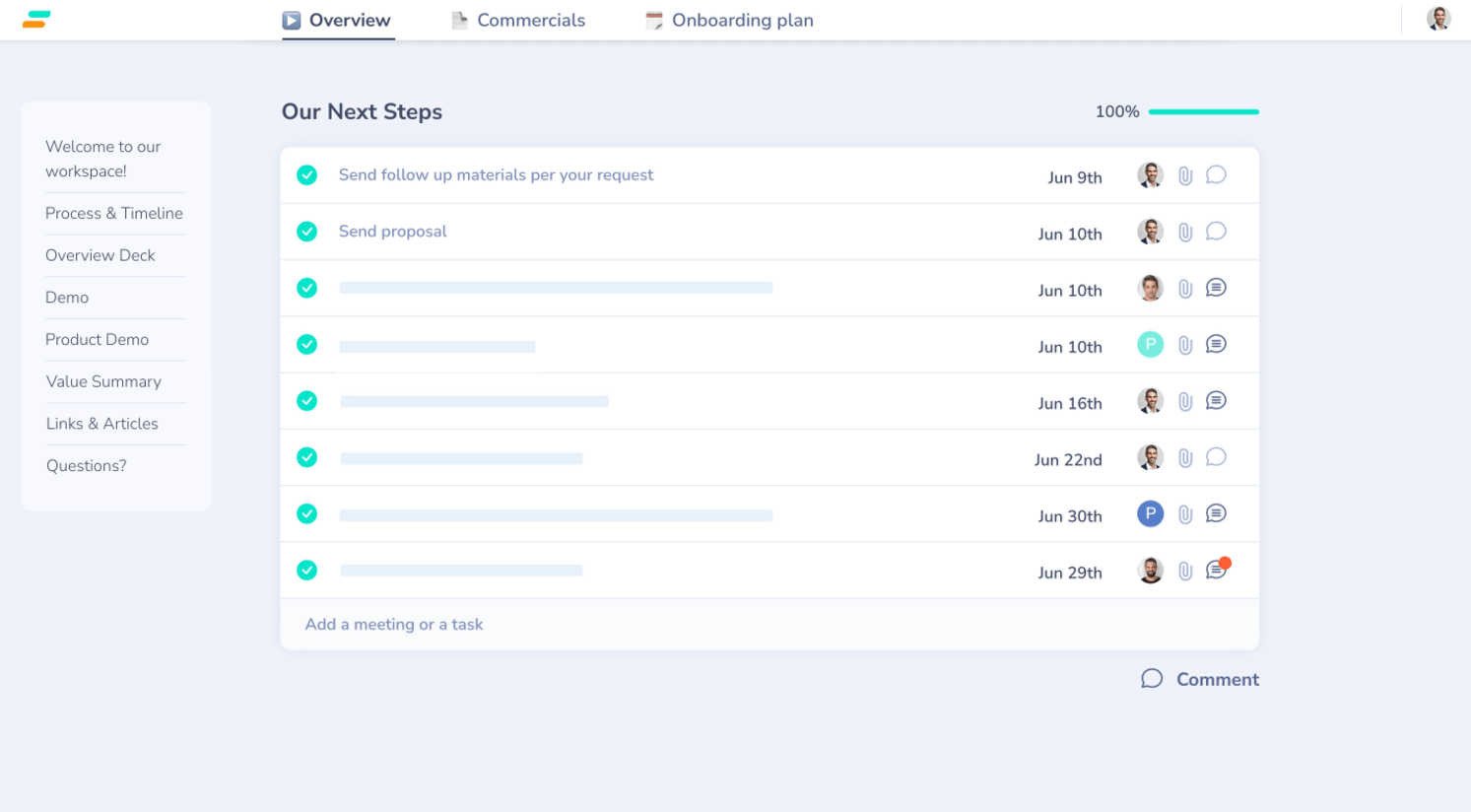Uncheck 'Send follow up materials' task checkmark
Viewport: 1471px width, 812px height.
point(307,175)
